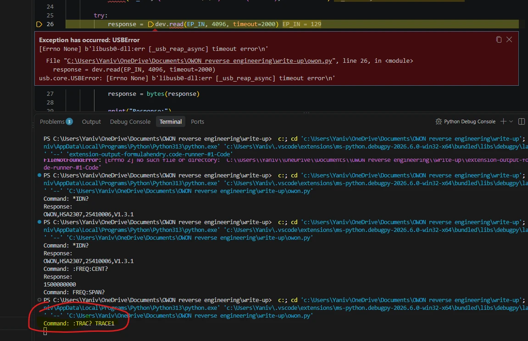Click the 'try:' statement on line 25

[x=100, y=16]
